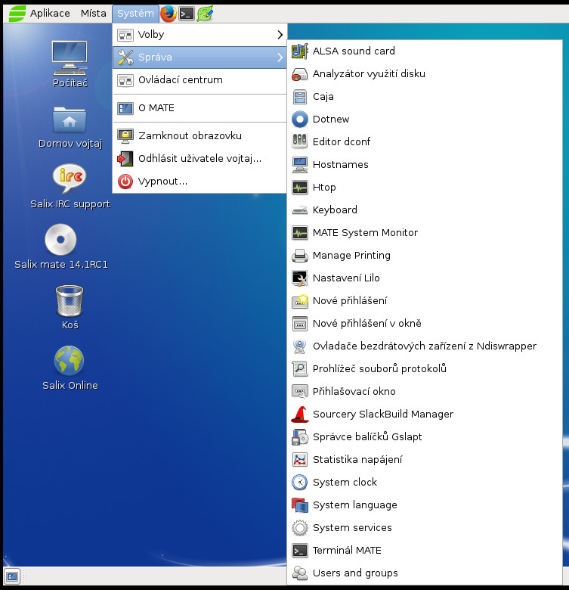This screenshot has width=569, height=590.
Task: Click the show desktop button in bottom panel
Action: click(12, 576)
